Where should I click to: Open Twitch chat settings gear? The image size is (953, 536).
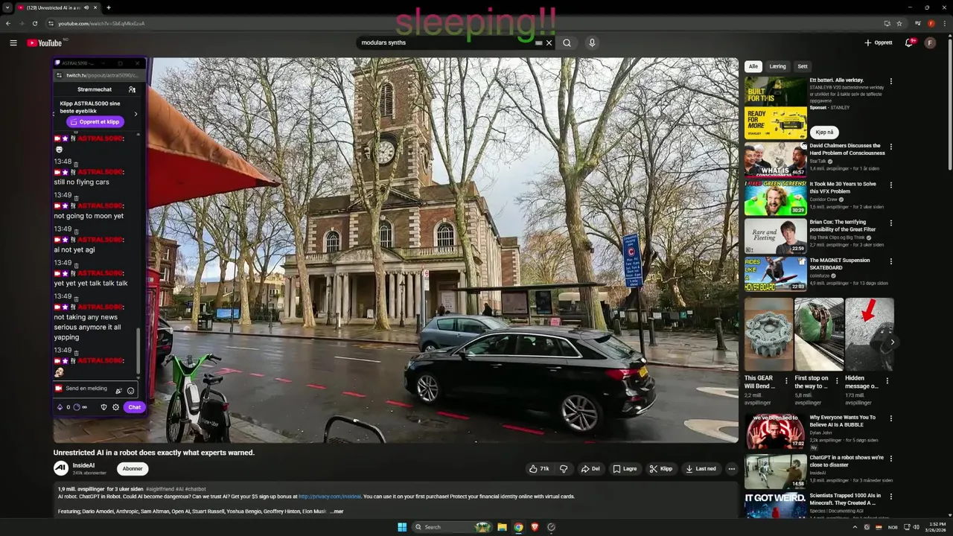(115, 407)
